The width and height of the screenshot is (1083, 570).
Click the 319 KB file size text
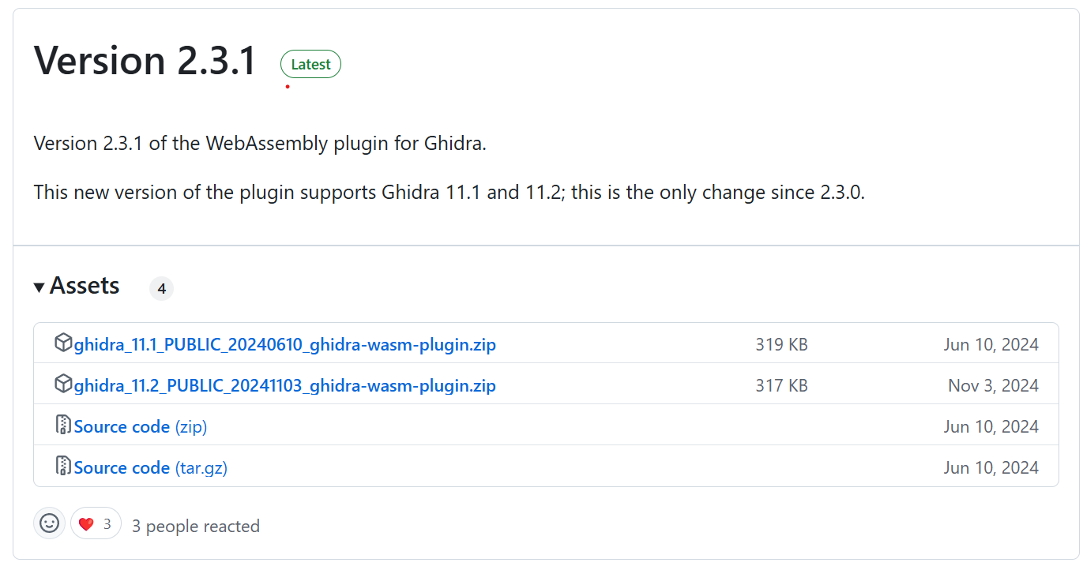[x=781, y=345]
